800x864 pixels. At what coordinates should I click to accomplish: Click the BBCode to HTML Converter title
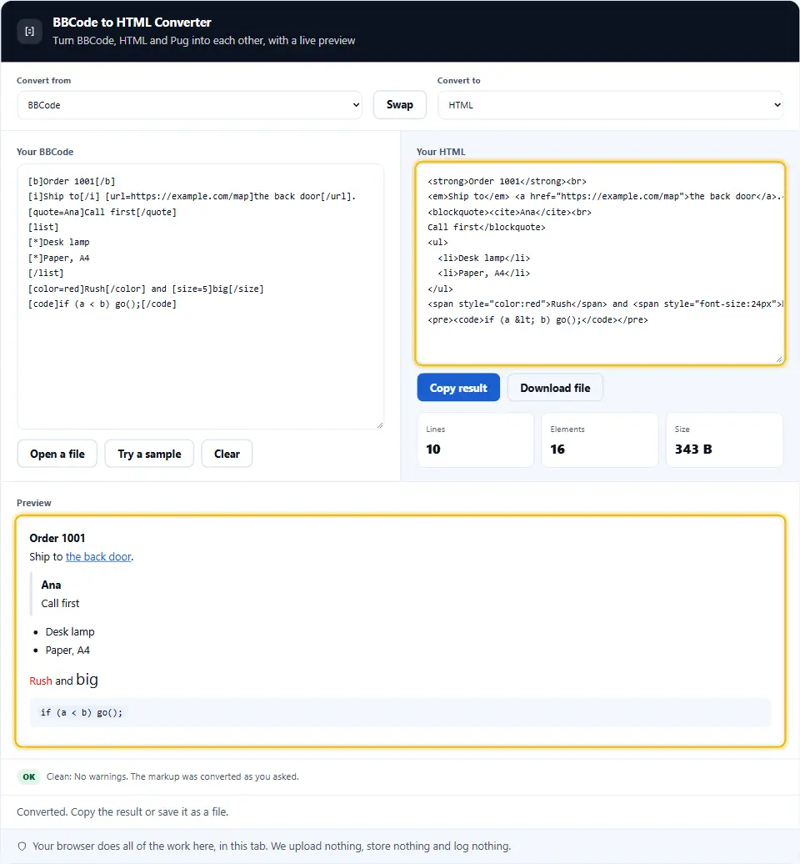pyautogui.click(x=132, y=23)
